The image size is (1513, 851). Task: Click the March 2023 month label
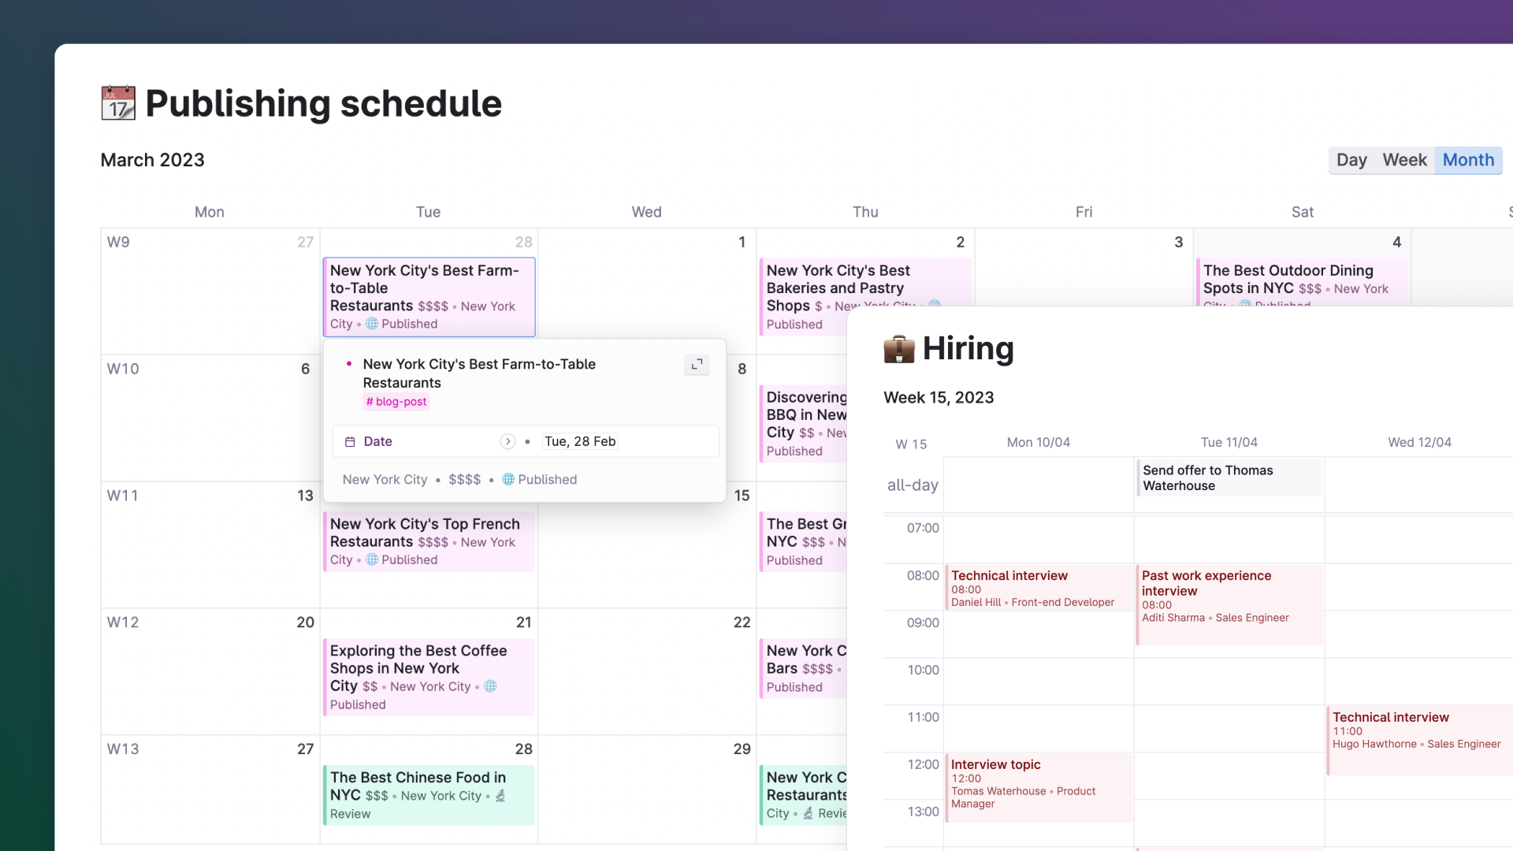[x=152, y=160]
